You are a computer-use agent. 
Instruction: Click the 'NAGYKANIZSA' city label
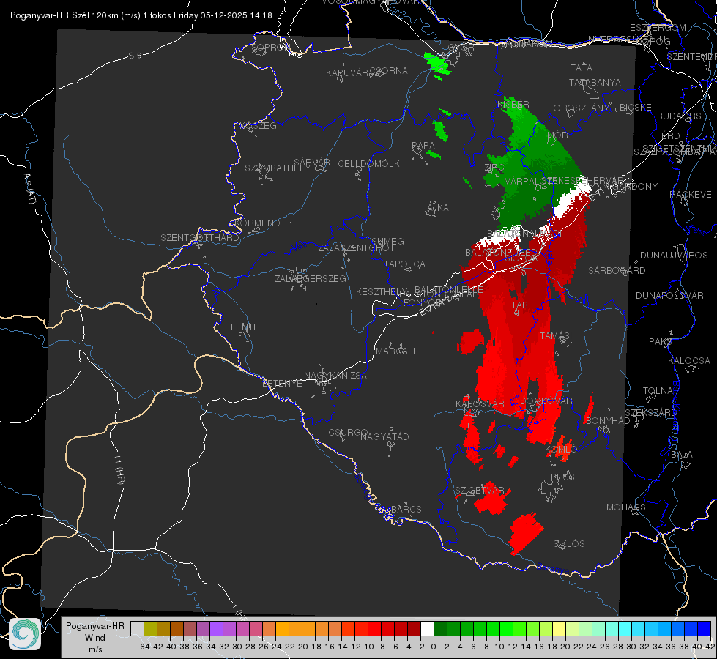click(x=335, y=376)
